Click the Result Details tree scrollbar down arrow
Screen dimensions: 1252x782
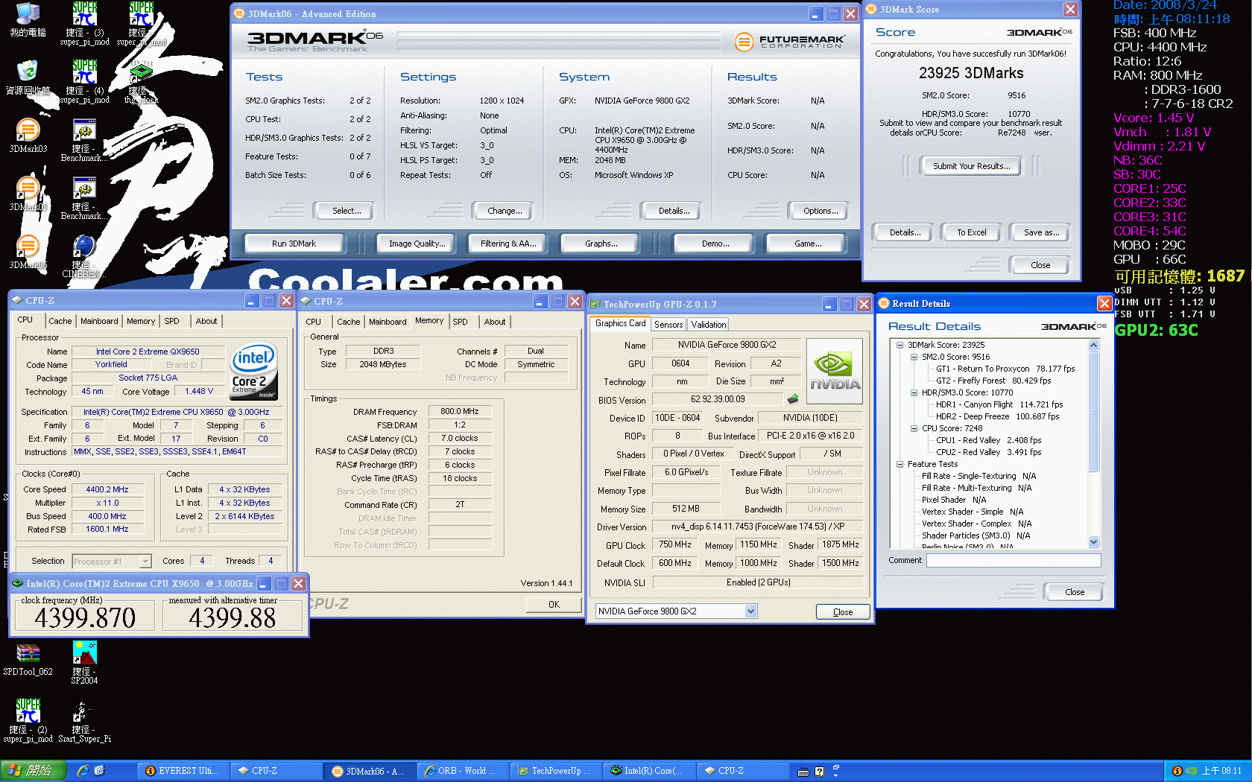[1094, 542]
